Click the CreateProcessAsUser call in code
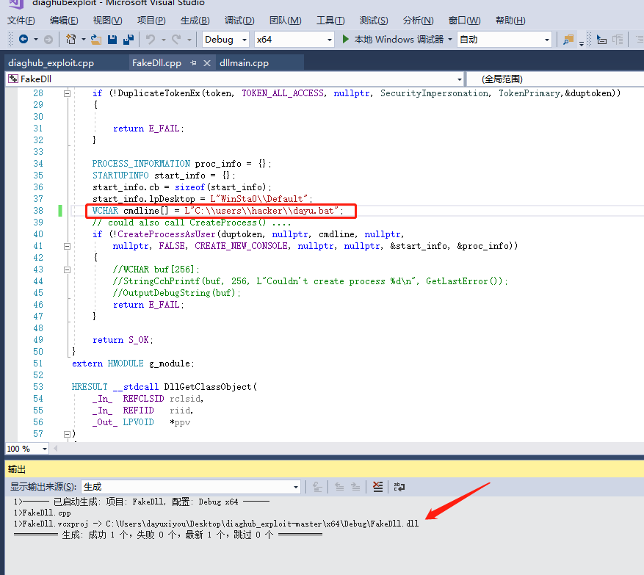 167,234
